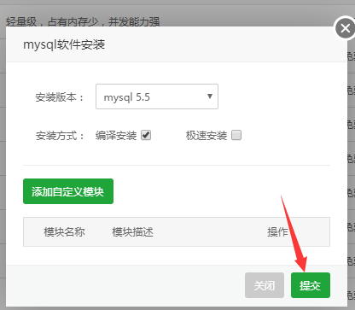Click the 操作 column header
Image resolution: width=355 pixels, height=310 pixels.
pos(277,232)
